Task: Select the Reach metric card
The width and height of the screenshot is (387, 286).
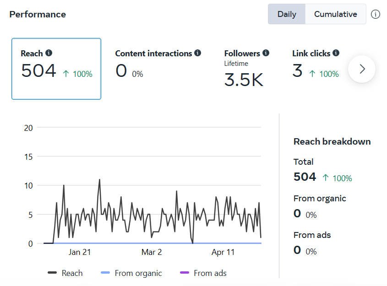Action: pyautogui.click(x=56, y=69)
